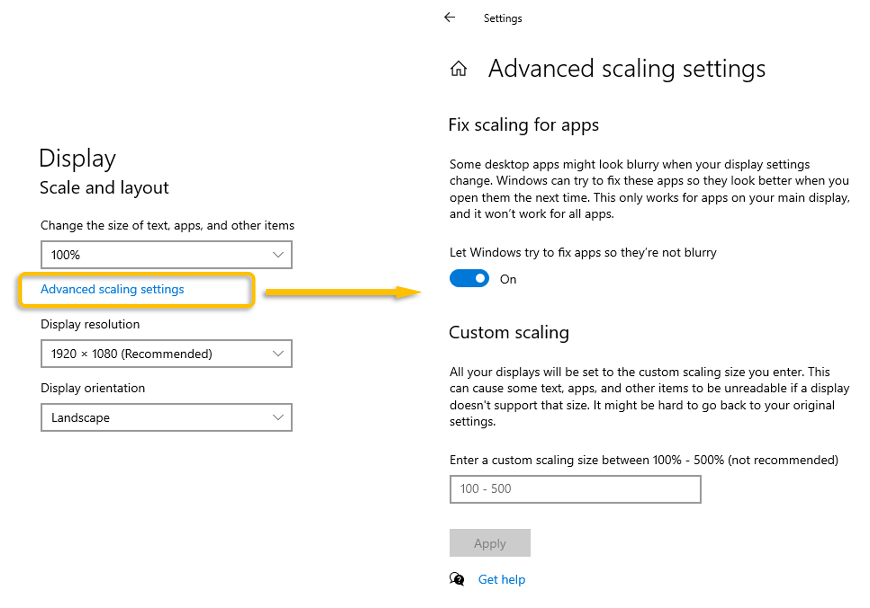This screenshot has width=870, height=608.
Task: Click the Get help chat bubble icon
Action: click(457, 579)
